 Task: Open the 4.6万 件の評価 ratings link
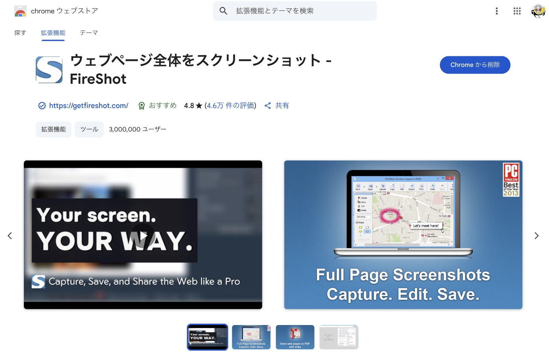point(231,106)
